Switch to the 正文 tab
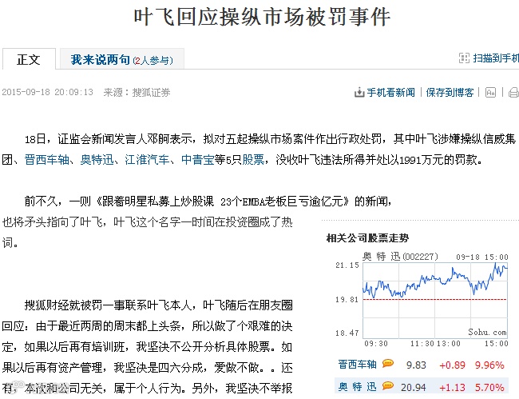 29,59
